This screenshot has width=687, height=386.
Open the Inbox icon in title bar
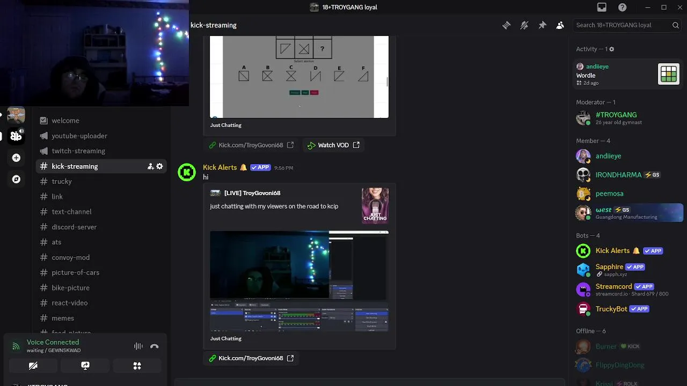click(602, 7)
